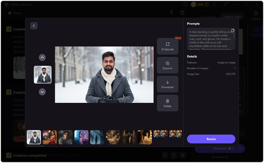Delete the current image with trash button

pyautogui.click(x=167, y=103)
